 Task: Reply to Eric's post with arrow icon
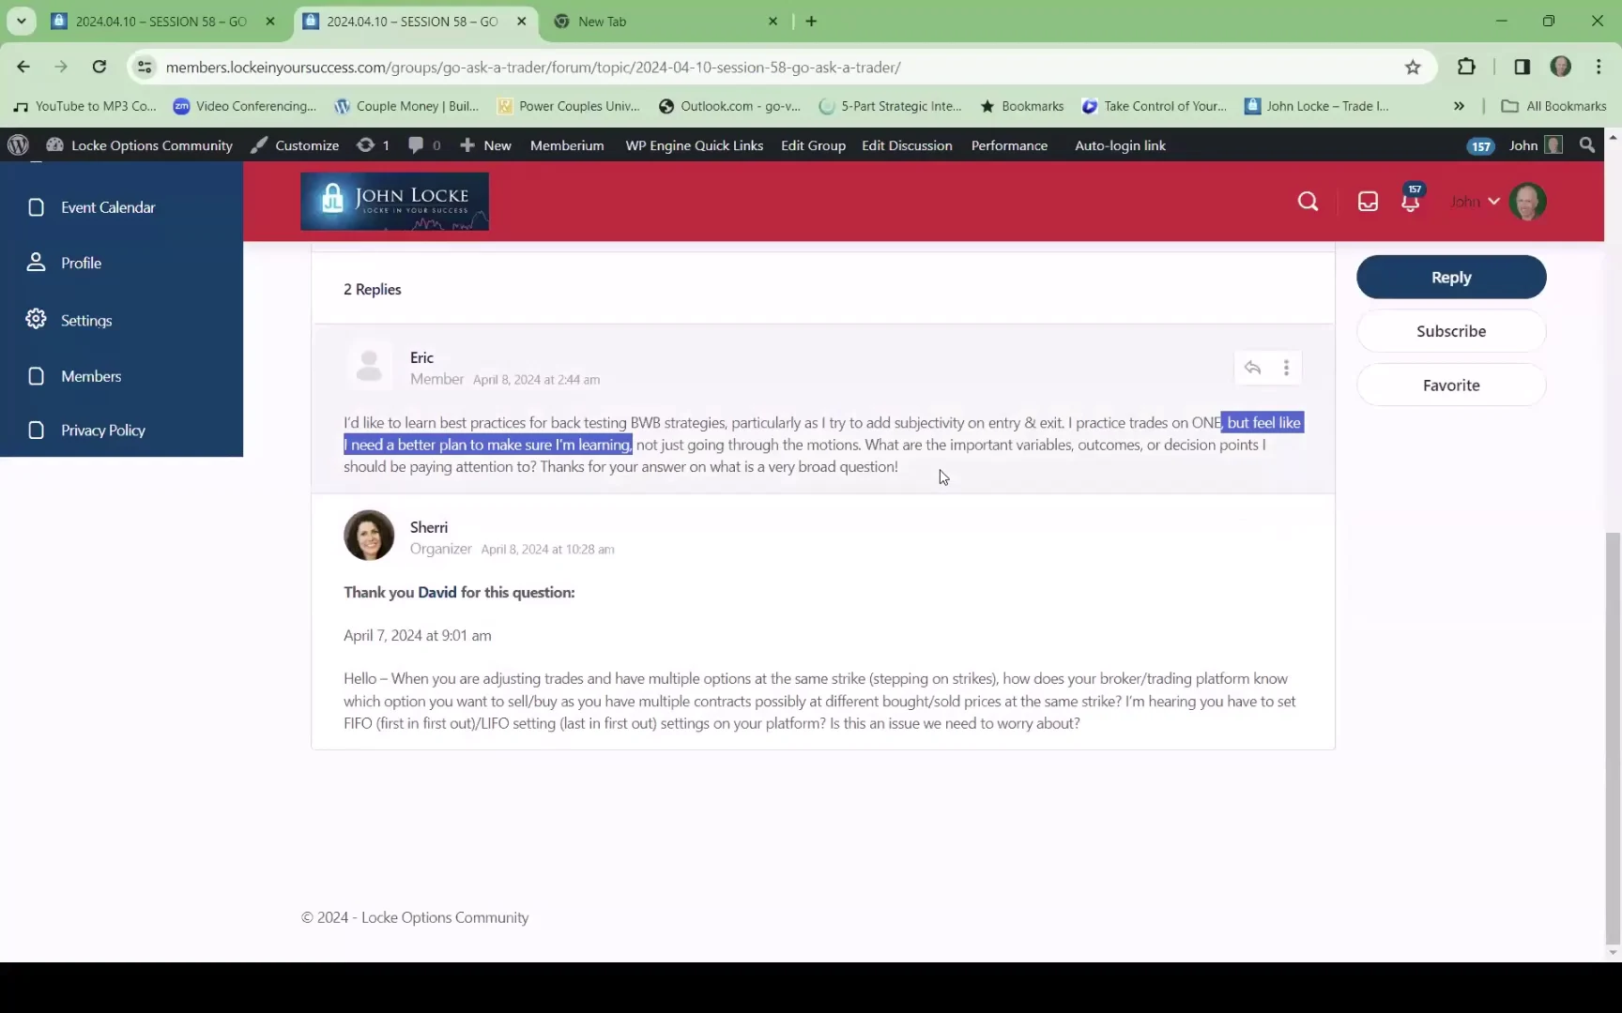coord(1252,368)
